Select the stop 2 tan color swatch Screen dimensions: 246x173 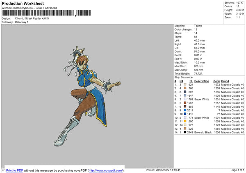coord(185,88)
